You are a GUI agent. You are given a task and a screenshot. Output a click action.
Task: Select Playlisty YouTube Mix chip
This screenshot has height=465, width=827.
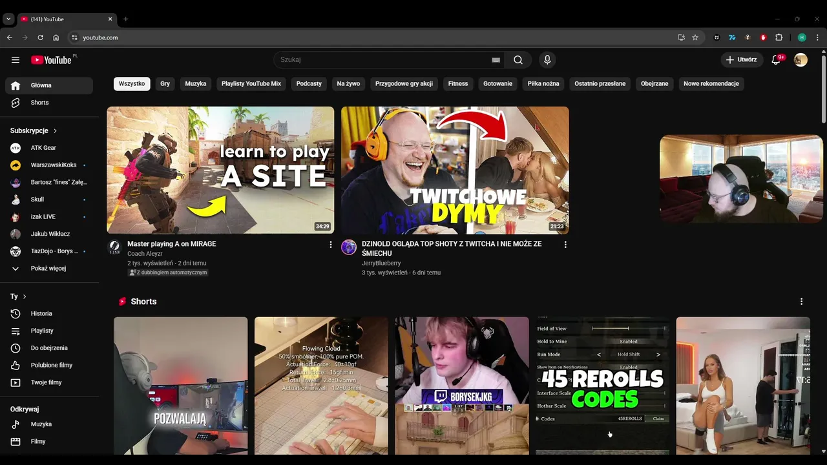click(251, 83)
